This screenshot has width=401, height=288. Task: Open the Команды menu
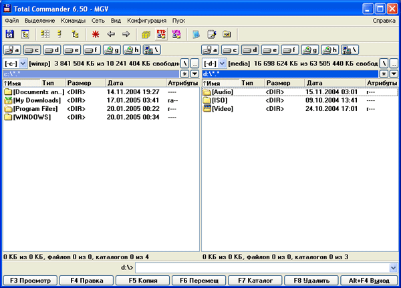[73, 21]
